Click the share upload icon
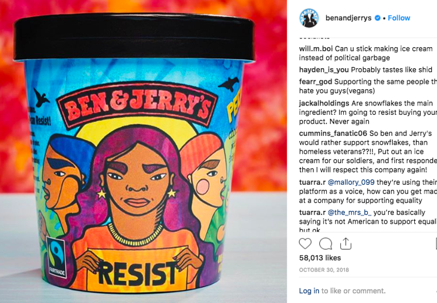Image resolution: width=437 pixels, height=303 pixels. click(x=346, y=244)
